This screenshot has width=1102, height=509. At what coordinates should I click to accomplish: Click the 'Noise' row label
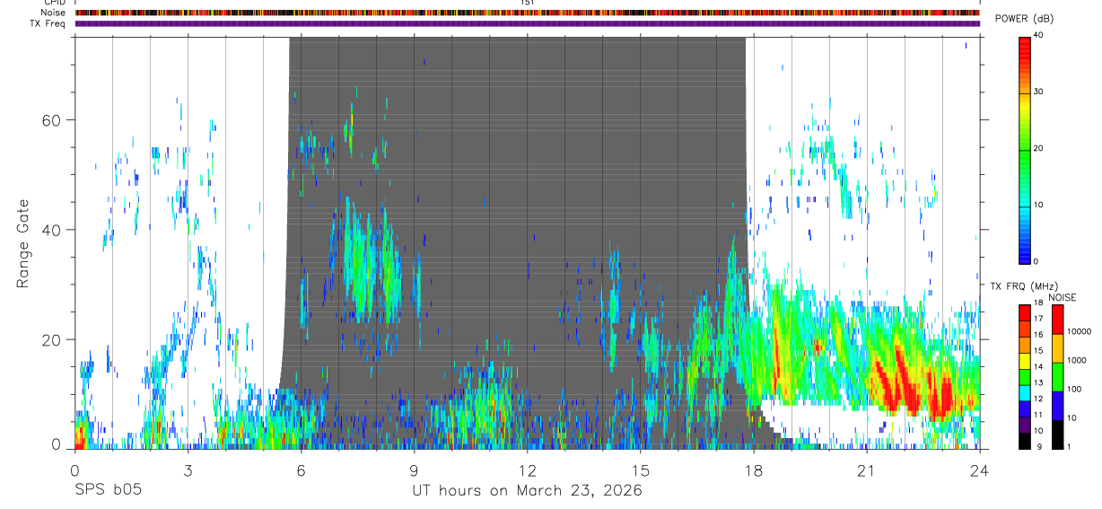55,13
